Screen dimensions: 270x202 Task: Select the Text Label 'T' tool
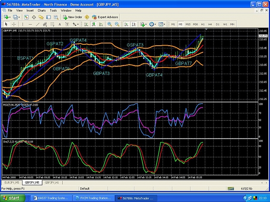67,25
